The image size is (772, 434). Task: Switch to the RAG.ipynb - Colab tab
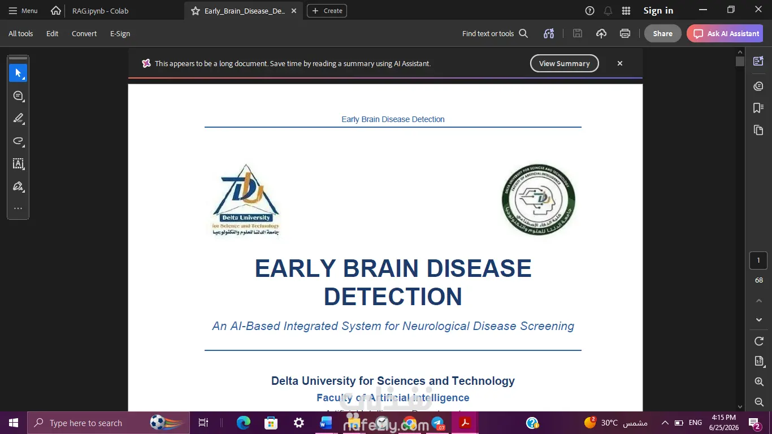[x=101, y=11]
